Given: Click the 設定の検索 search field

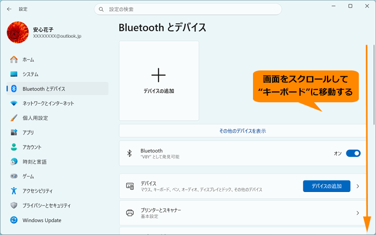Looking at the screenshot, I should click(x=188, y=9).
